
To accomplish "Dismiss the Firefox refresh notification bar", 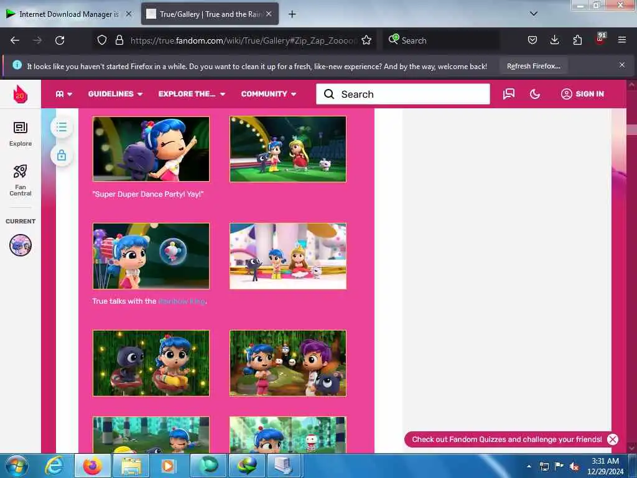I will (x=622, y=65).
